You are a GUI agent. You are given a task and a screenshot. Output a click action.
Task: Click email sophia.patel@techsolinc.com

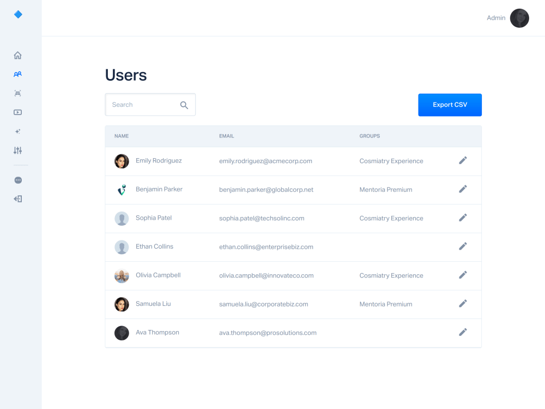pos(262,219)
